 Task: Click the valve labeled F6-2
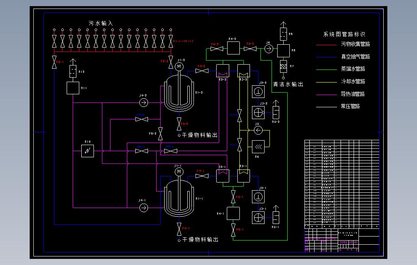click(x=250, y=49)
